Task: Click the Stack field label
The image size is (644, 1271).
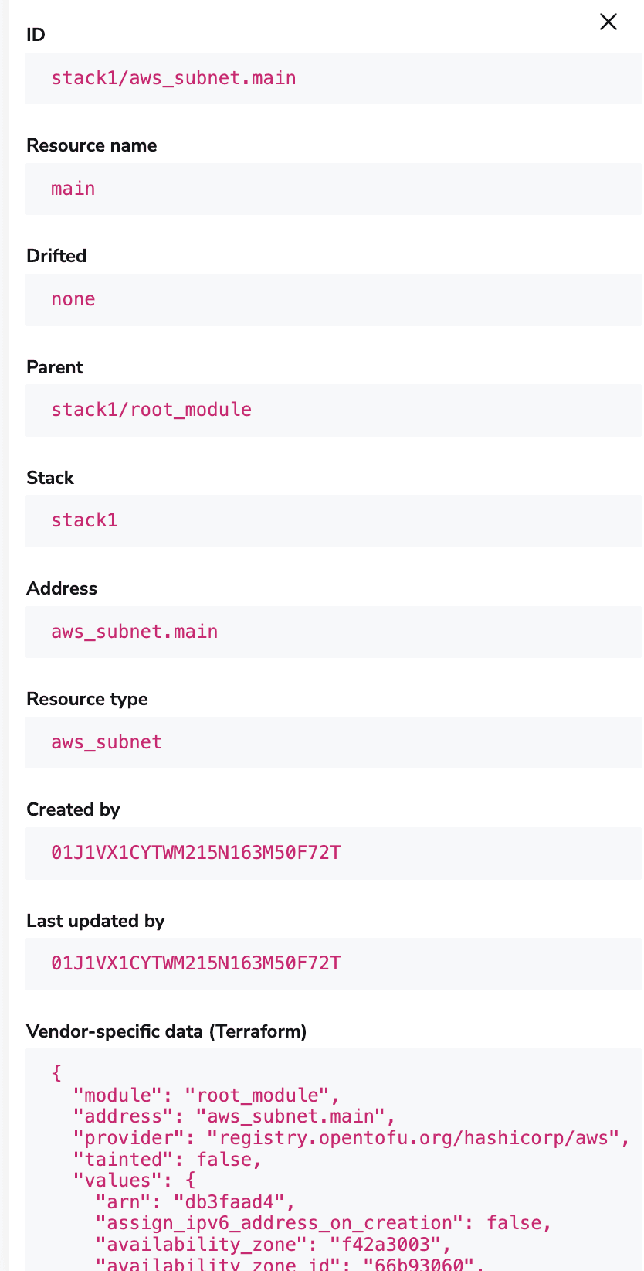Action: tap(50, 478)
